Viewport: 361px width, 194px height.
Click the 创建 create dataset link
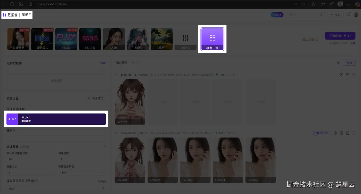pyautogui.click(x=103, y=63)
